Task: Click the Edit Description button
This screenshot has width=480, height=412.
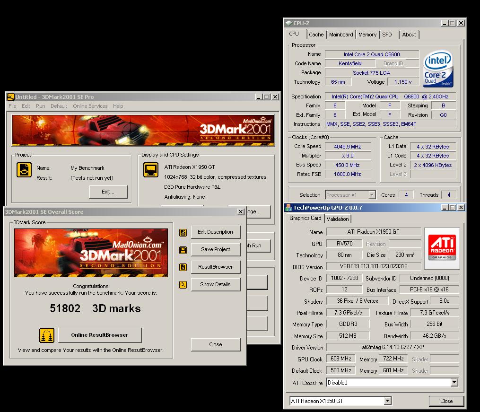Action: tap(216, 232)
